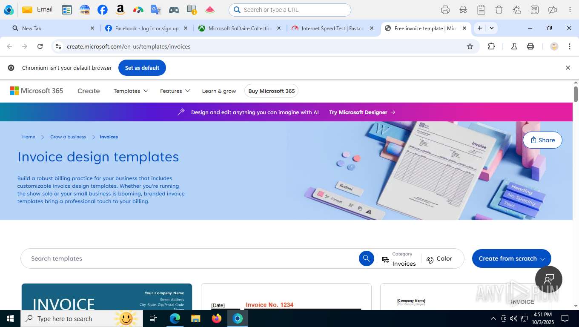Image resolution: width=579 pixels, height=327 pixels.
Task: Open the Chrome Labs flask icon
Action: pyautogui.click(x=514, y=46)
